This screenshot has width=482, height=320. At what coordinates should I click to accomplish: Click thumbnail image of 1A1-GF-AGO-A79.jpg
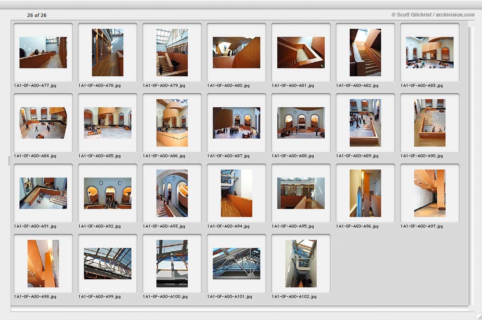[x=172, y=53]
